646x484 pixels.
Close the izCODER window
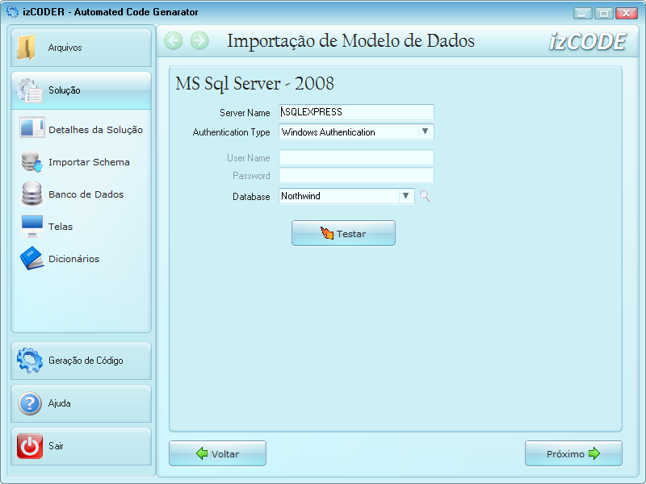coord(627,14)
